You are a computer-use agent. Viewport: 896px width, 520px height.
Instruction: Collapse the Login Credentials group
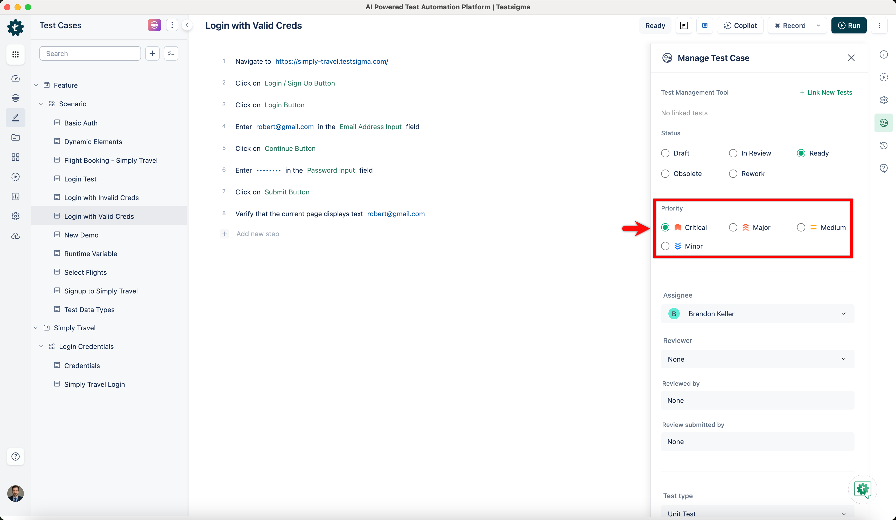tap(41, 346)
